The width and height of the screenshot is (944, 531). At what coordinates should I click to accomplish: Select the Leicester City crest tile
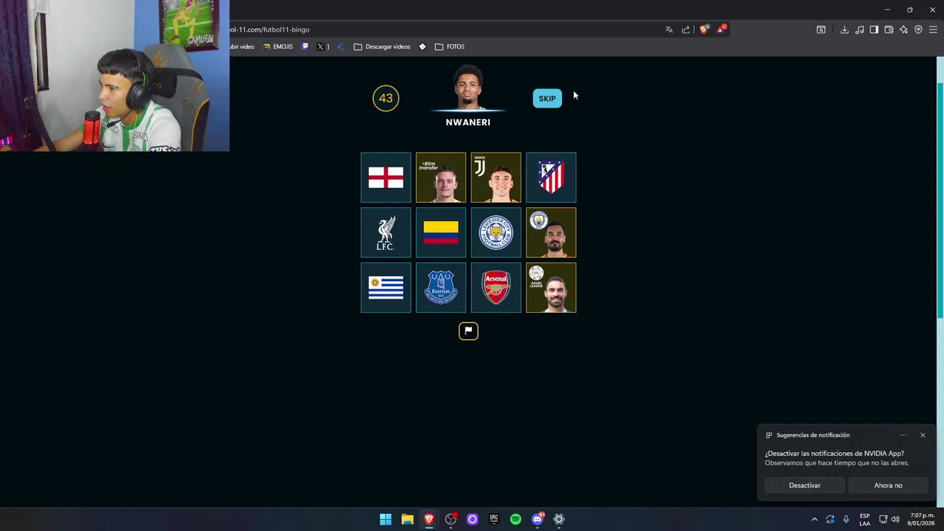coord(496,232)
